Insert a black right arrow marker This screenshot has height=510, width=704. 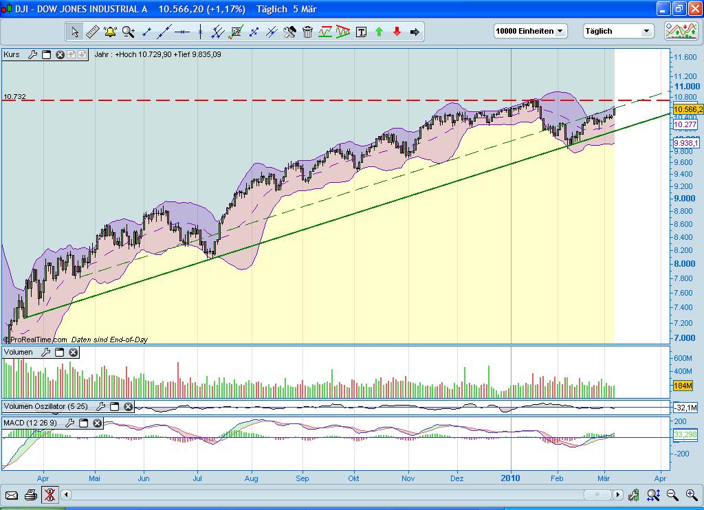coord(415,32)
